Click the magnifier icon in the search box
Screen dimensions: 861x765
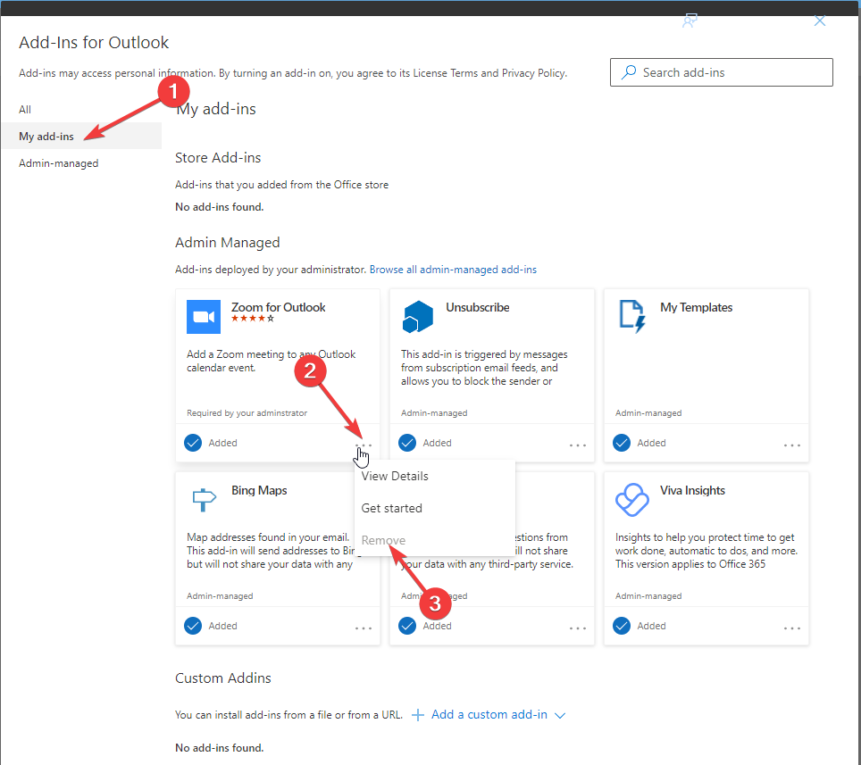[629, 72]
